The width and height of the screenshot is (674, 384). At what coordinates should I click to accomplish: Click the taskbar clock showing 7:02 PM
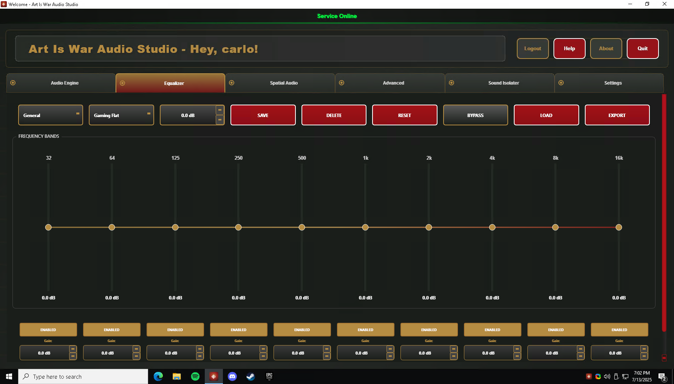(642, 376)
